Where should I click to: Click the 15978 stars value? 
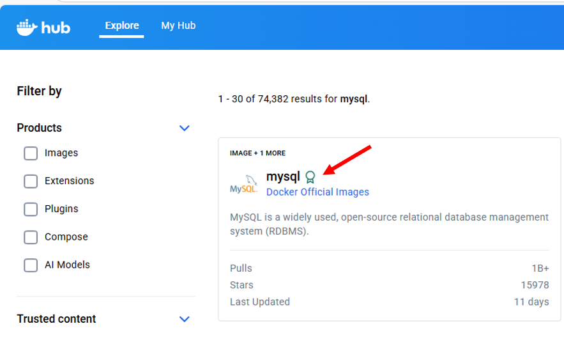point(535,284)
